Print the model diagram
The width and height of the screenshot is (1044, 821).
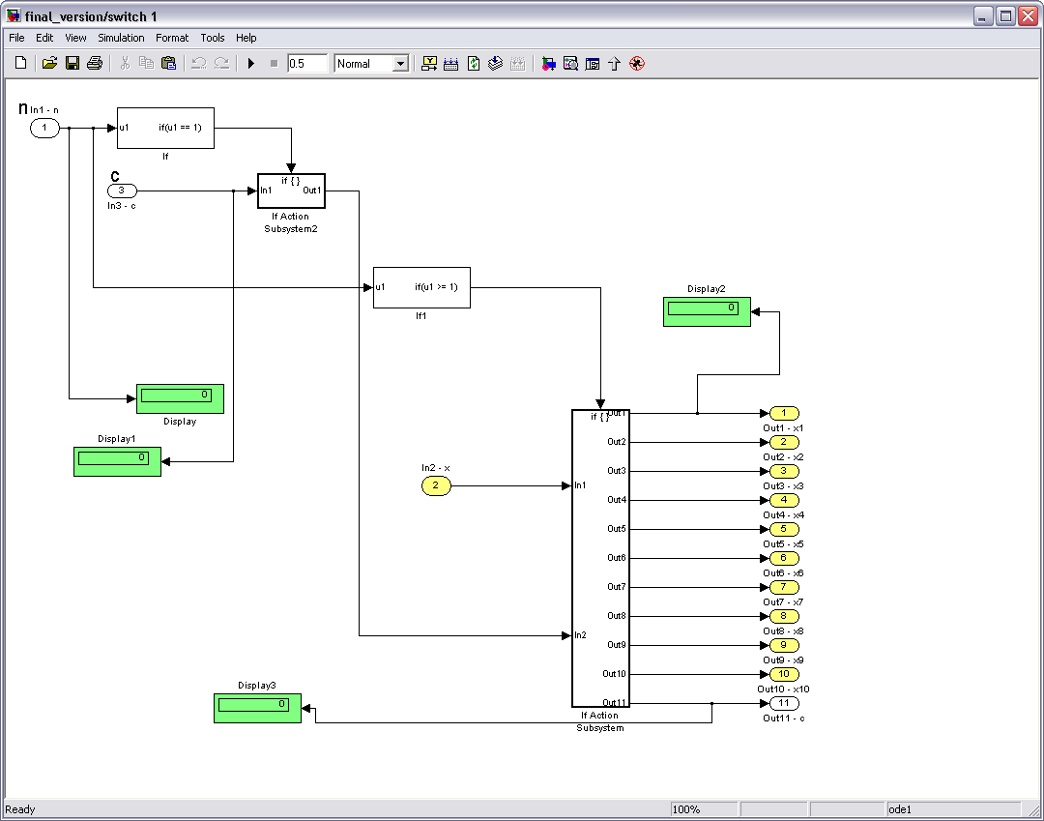coord(95,64)
